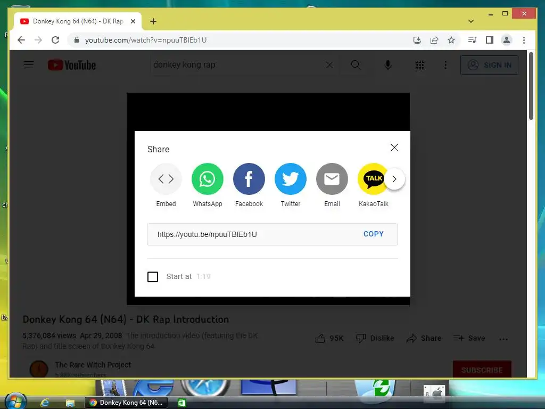Open Windows Explorer taskbar icon
The image size is (545, 409).
(70, 403)
